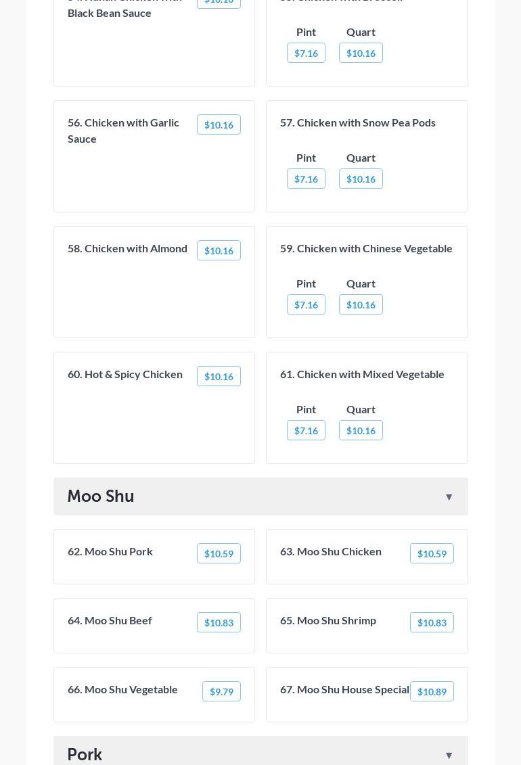Select Pint $7.16 for Chicken with Mixed Vegetable

click(x=306, y=431)
